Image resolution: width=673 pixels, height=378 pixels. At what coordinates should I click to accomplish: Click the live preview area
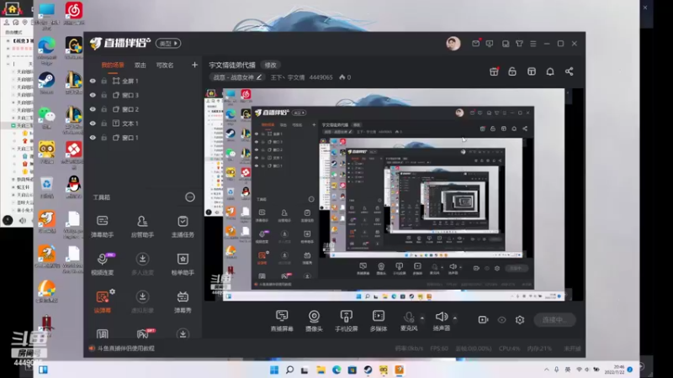394,195
